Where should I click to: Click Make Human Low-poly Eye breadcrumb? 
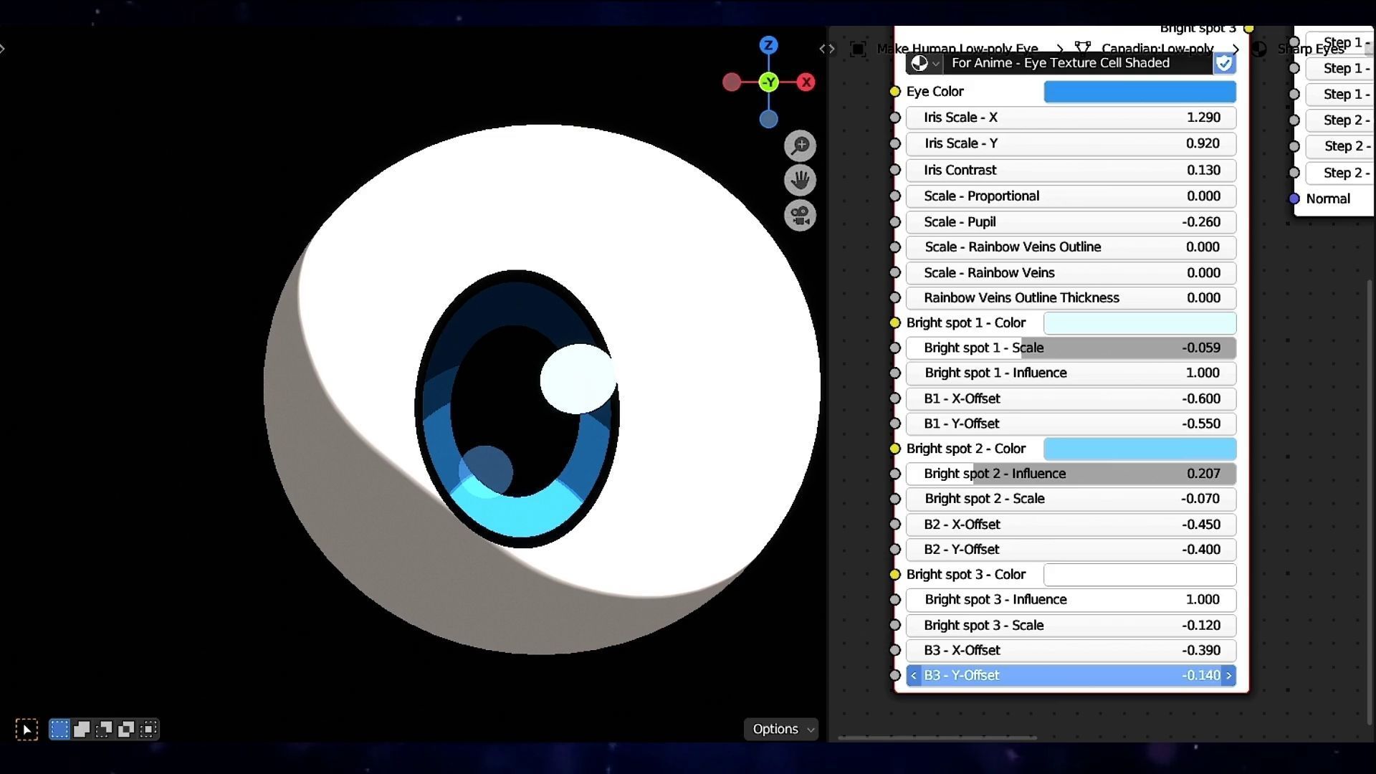point(957,48)
